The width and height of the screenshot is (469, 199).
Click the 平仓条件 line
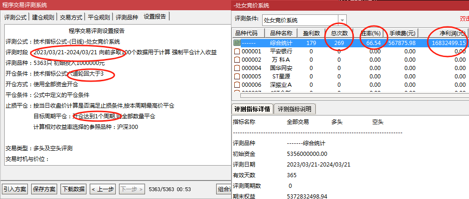(x=47, y=95)
